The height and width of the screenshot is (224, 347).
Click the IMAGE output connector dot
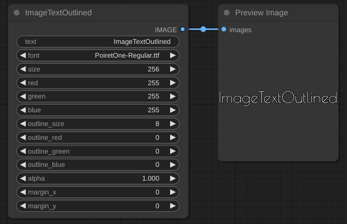tap(182, 30)
